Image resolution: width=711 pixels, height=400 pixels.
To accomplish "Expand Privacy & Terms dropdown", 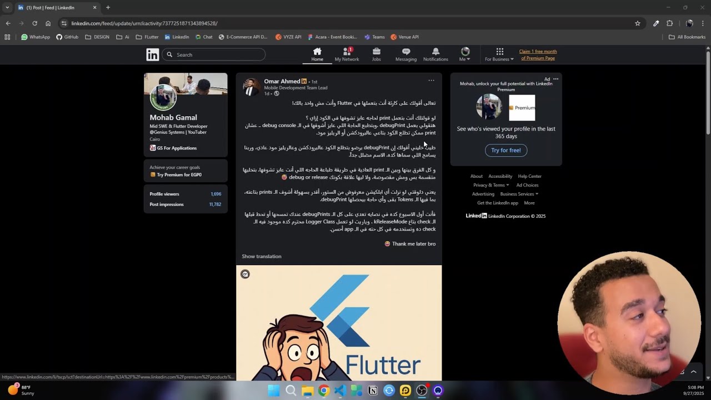I will coord(491,185).
